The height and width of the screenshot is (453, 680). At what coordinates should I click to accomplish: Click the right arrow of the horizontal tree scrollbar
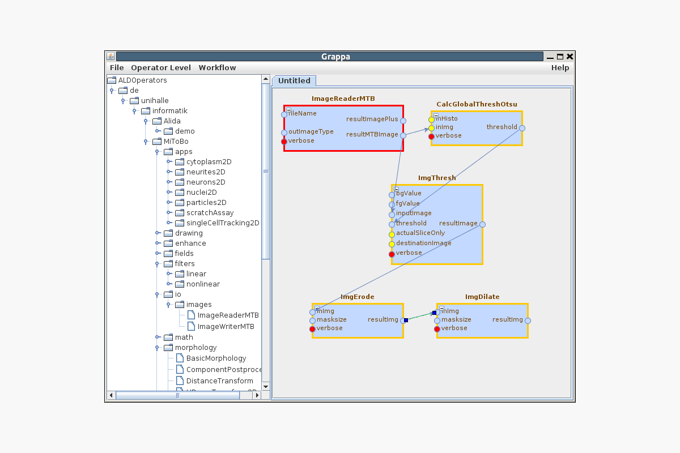[x=258, y=395]
